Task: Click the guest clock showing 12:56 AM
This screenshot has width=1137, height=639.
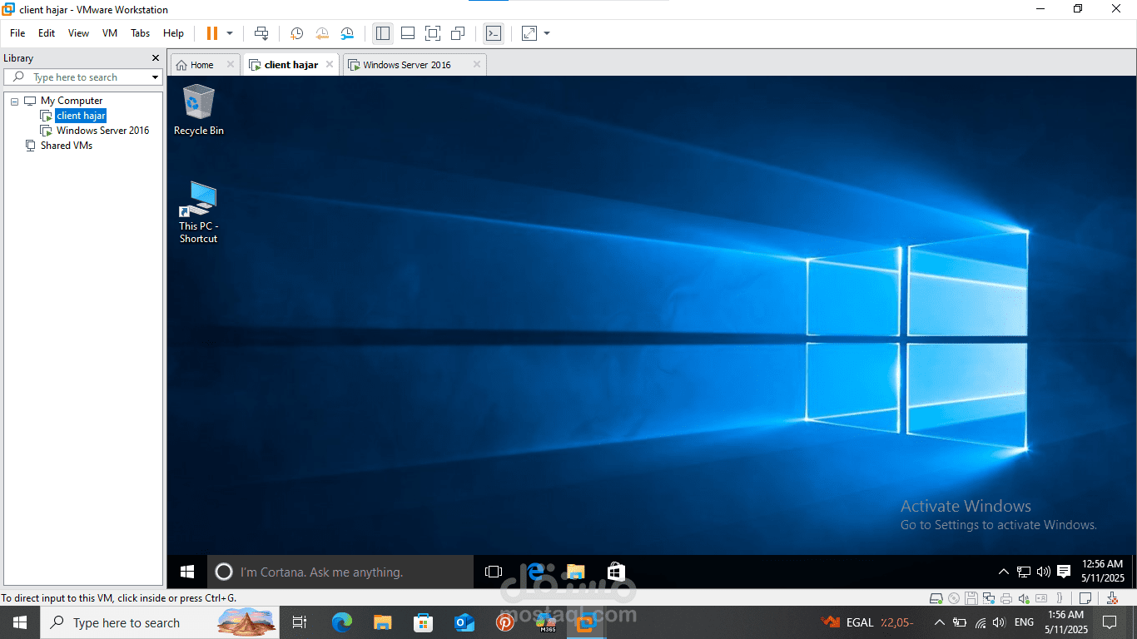Action: tap(1102, 571)
